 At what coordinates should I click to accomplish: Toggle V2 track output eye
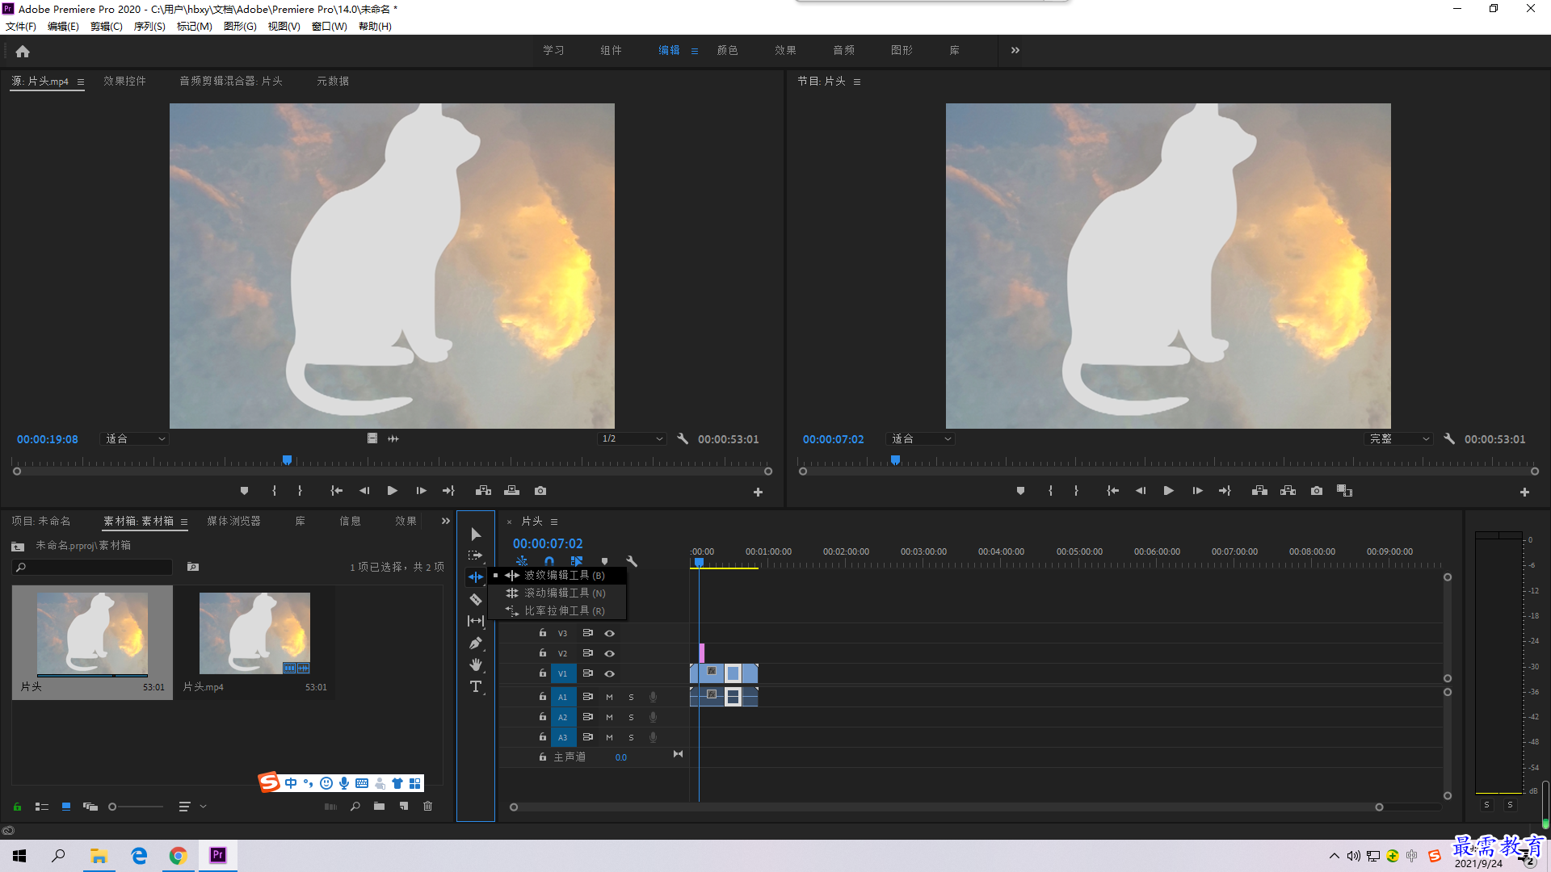tap(610, 654)
